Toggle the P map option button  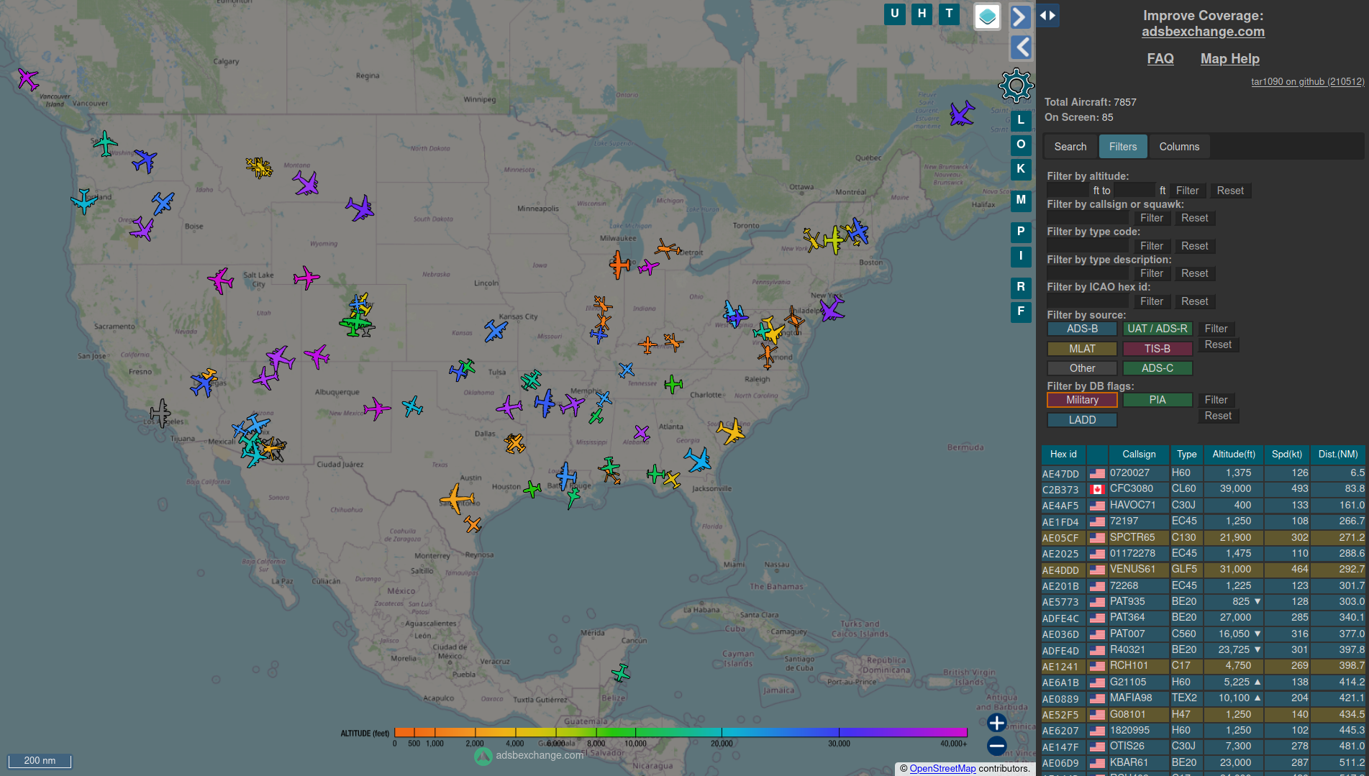coord(1021,232)
